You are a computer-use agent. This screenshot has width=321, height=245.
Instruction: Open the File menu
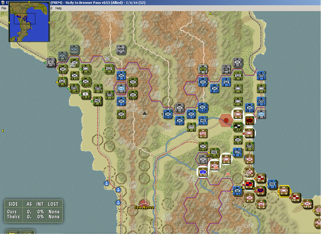tap(4, 8)
